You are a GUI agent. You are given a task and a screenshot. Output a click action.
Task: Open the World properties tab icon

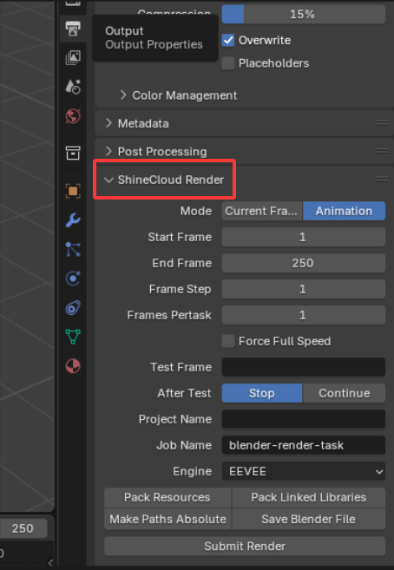pyautogui.click(x=73, y=116)
